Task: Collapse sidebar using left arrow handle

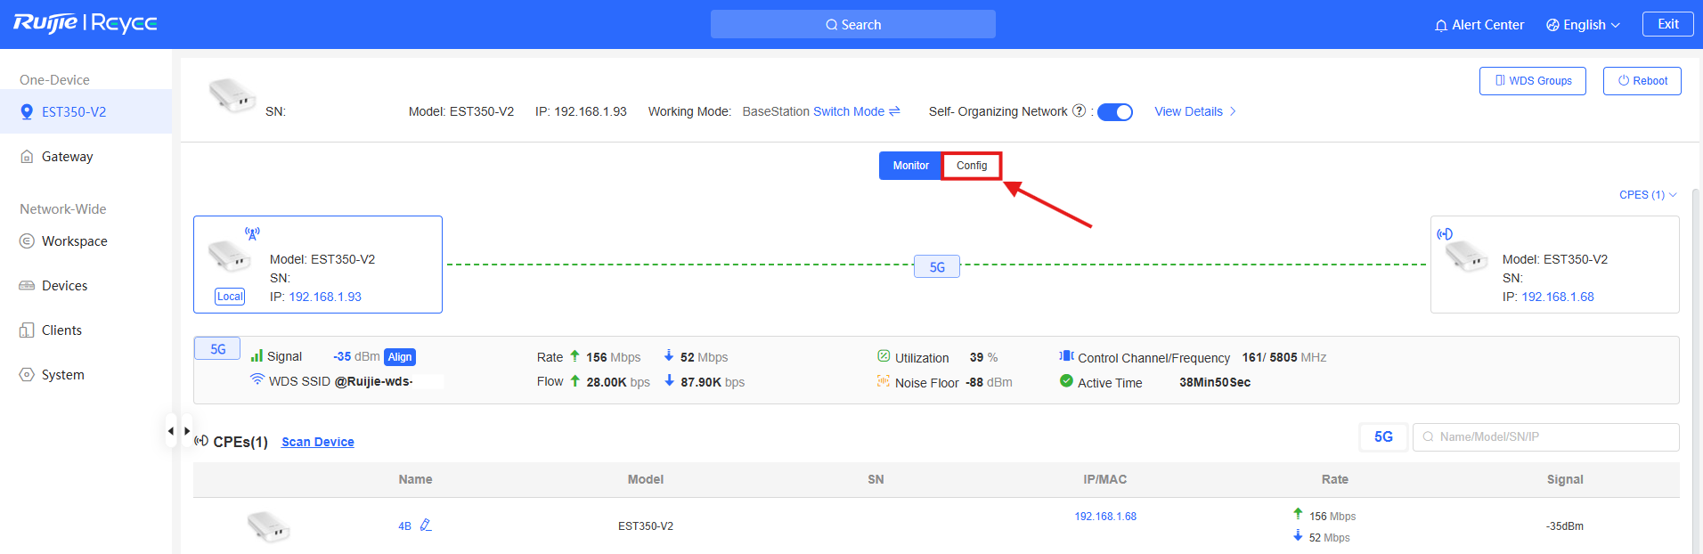Action: point(170,431)
